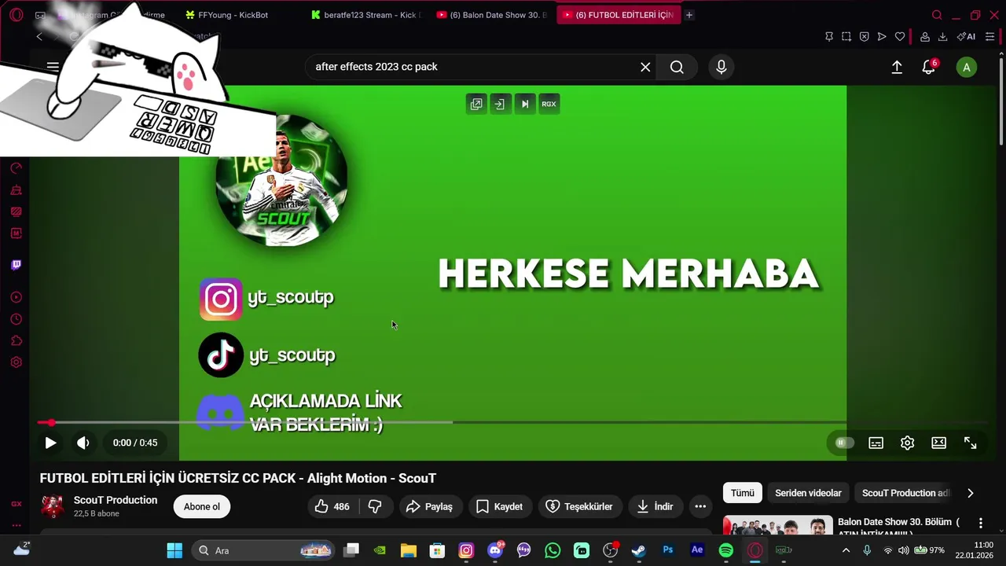
Task: Like the video showing 486 likes
Action: point(331,507)
